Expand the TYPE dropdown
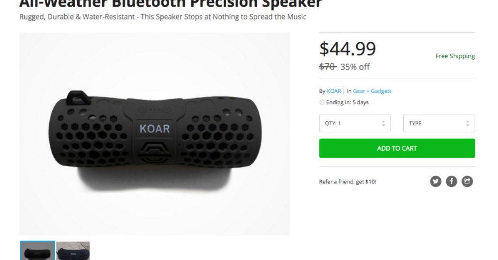The width and height of the screenshot is (498, 260). pyautogui.click(x=439, y=123)
